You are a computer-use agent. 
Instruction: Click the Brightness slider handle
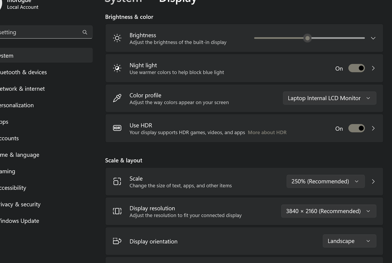tap(308, 38)
